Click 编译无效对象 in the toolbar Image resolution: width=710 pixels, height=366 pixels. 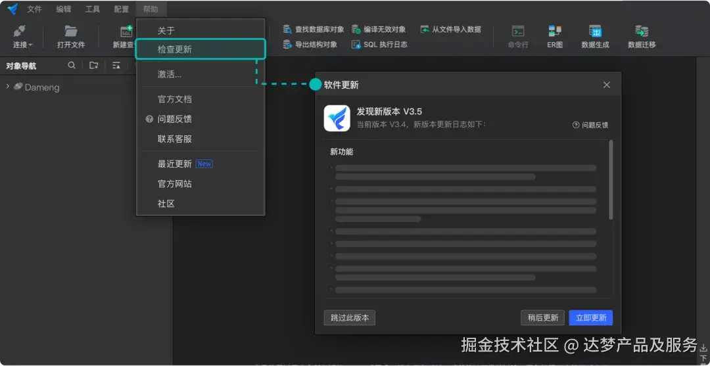379,30
